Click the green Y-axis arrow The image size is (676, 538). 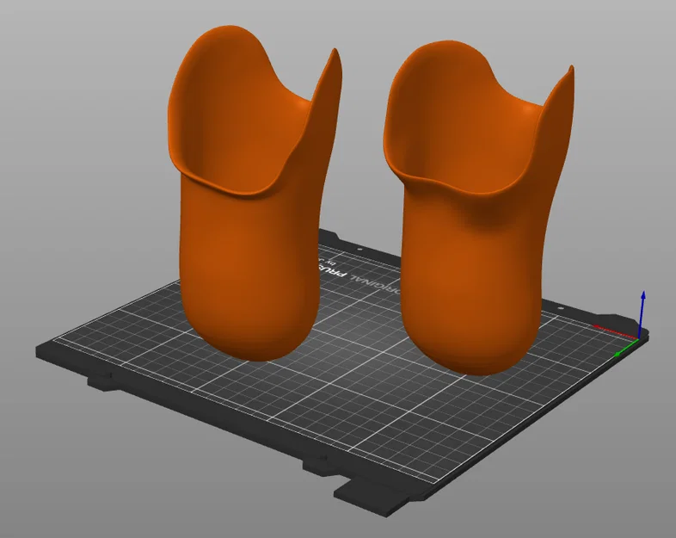(x=626, y=348)
